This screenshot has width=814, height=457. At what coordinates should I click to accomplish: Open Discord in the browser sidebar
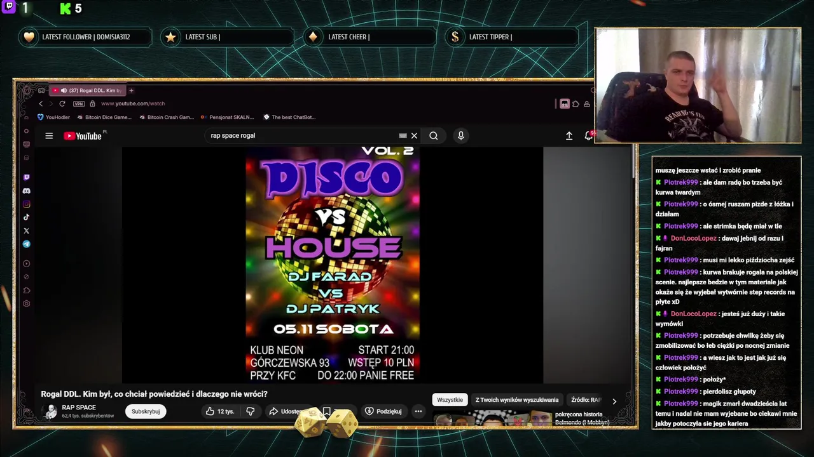tap(26, 191)
